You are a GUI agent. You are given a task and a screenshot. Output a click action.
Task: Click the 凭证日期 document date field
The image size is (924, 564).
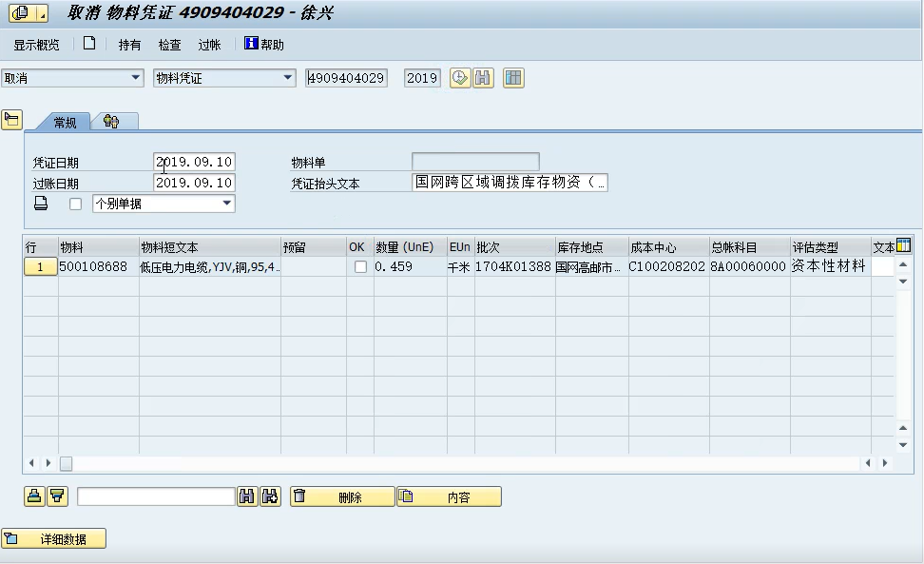194,162
